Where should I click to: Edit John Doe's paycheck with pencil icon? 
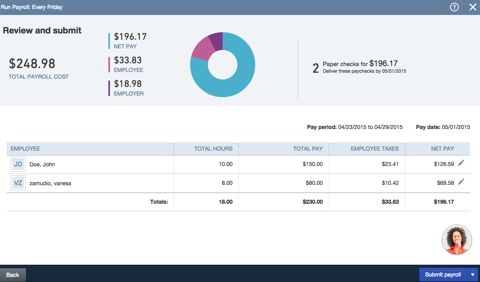pos(461,163)
